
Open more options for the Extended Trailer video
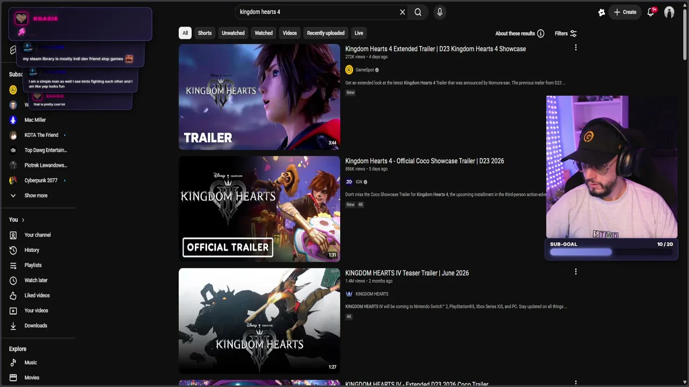point(575,48)
